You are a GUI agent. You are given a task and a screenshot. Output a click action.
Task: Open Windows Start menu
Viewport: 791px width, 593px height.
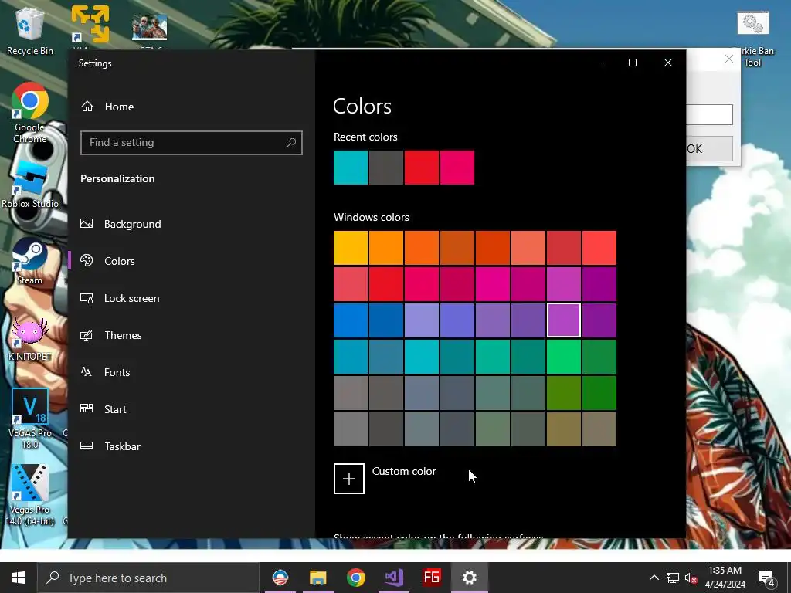pyautogui.click(x=19, y=578)
